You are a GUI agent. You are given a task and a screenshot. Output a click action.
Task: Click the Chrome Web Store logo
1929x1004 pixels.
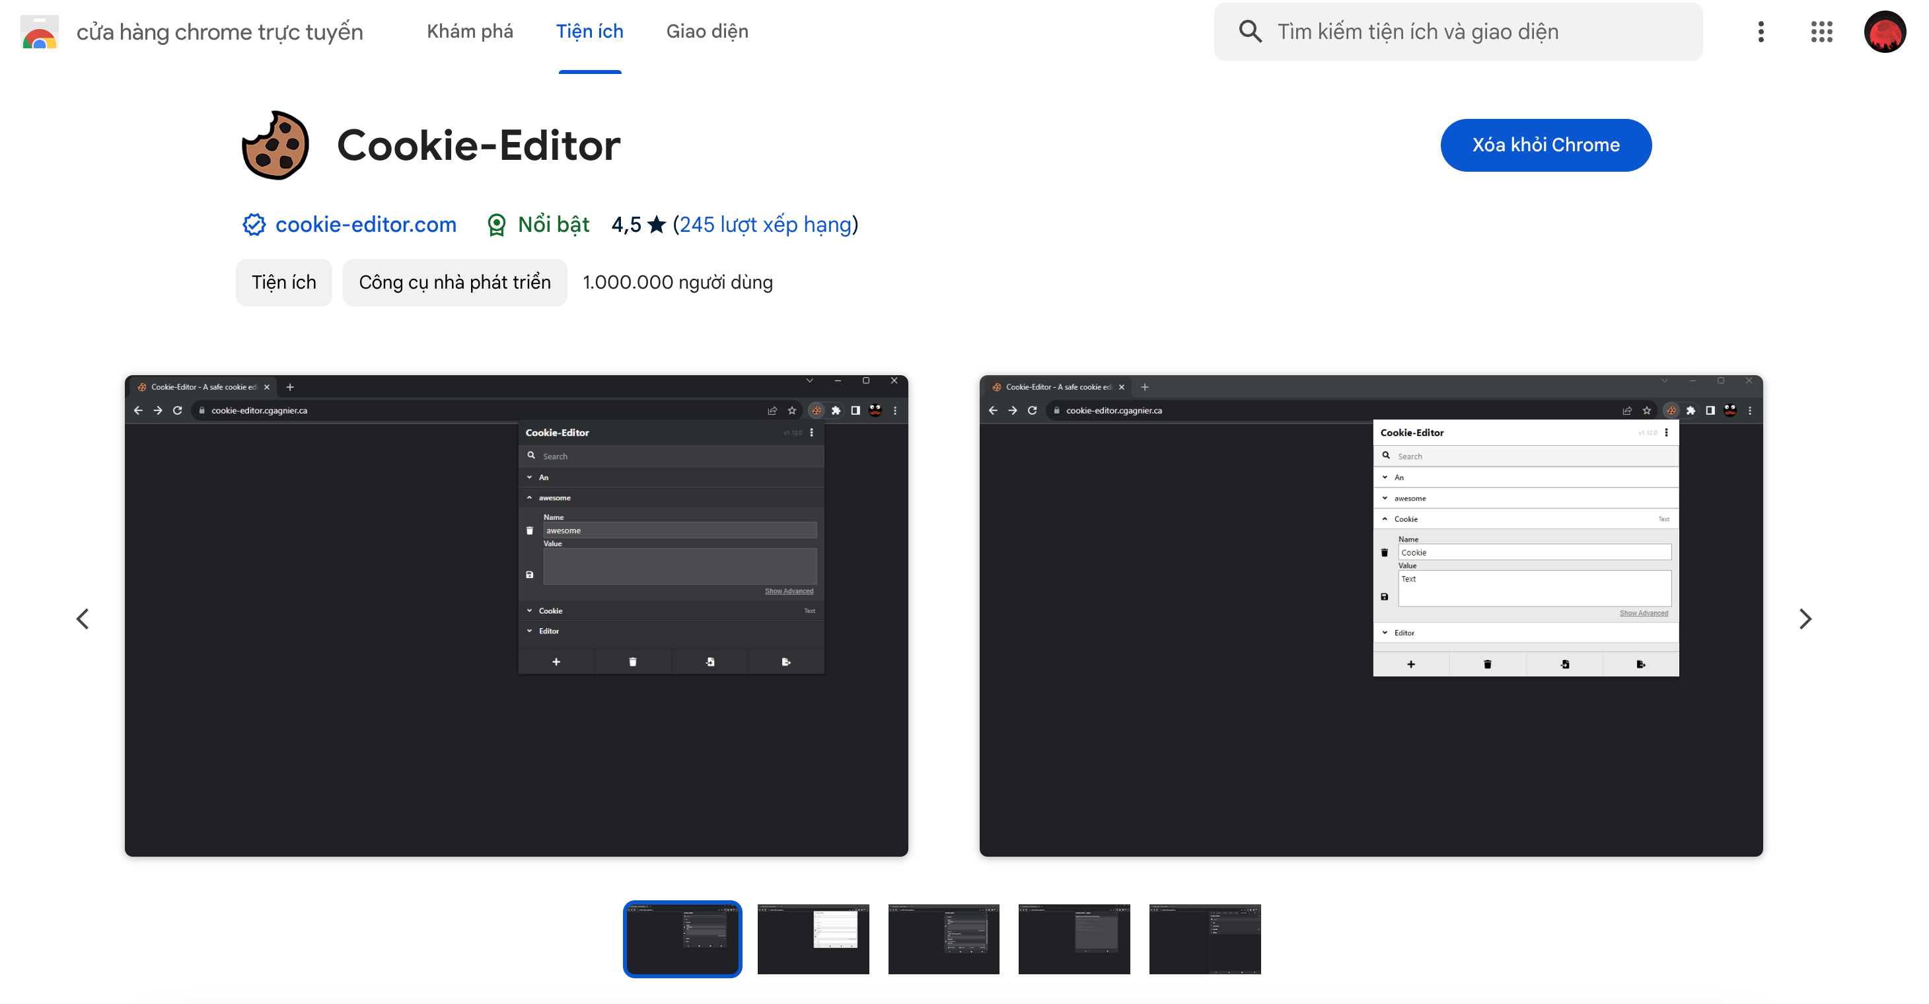tap(40, 32)
